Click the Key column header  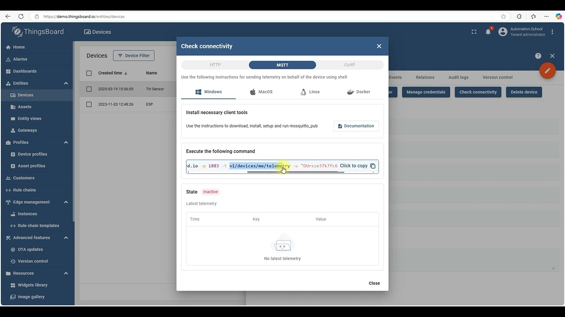pos(256,219)
